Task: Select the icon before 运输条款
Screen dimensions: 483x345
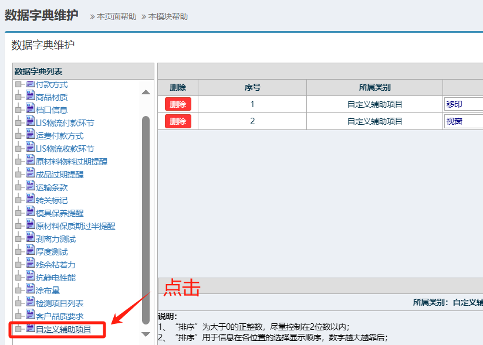Action: click(31, 187)
